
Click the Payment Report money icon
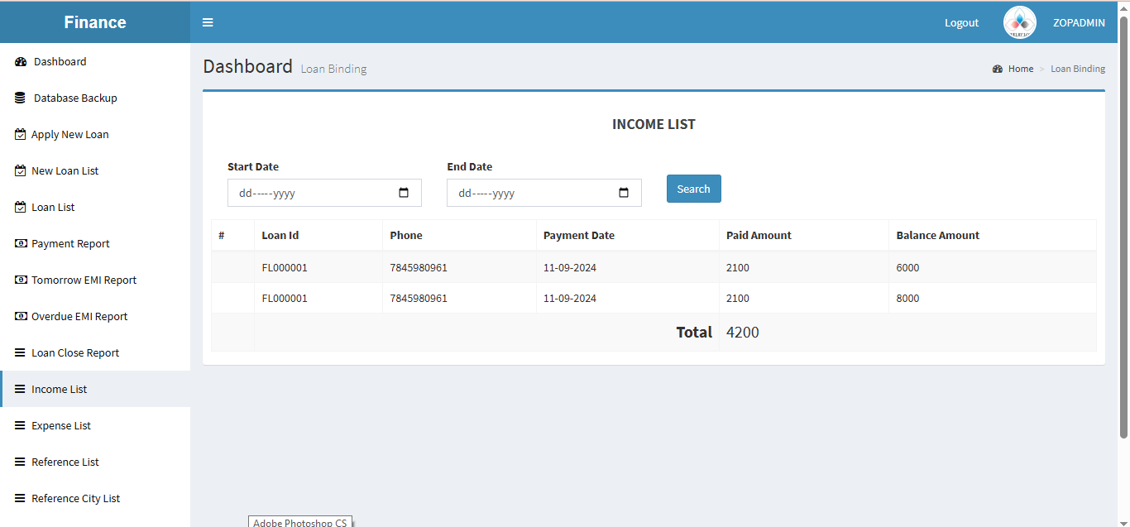coord(21,244)
